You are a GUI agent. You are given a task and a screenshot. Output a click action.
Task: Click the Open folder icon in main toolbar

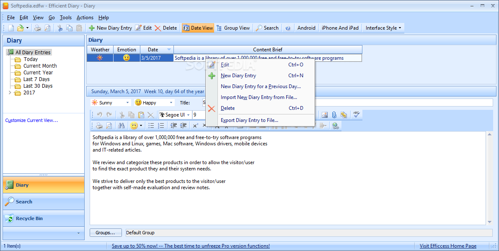21,28
